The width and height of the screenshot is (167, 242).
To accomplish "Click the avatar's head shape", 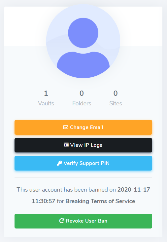I will 83,33.
